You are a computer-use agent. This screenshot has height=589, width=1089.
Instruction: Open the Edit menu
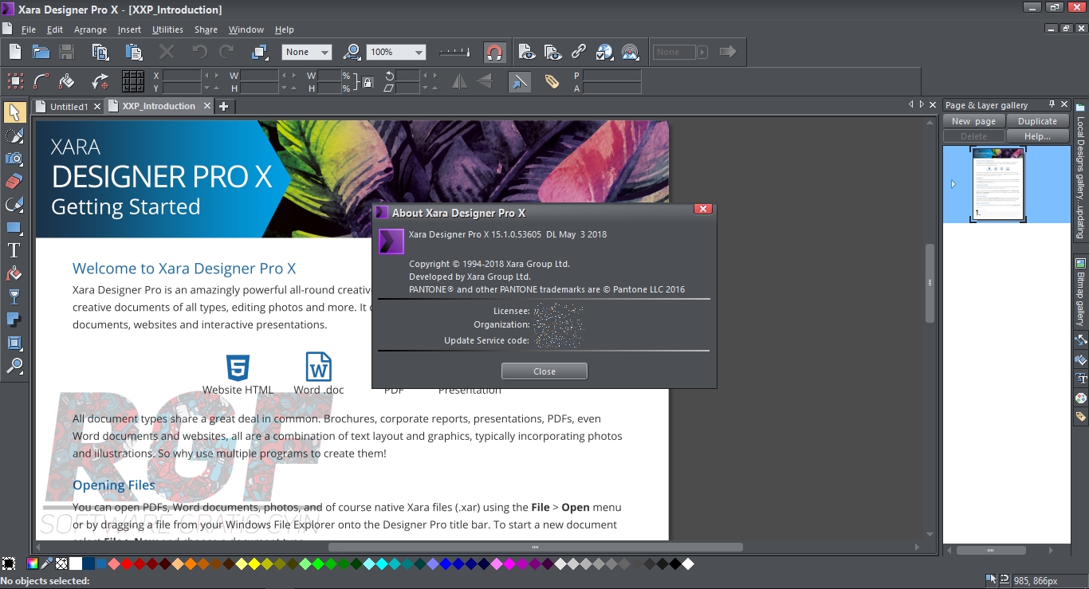coord(55,29)
